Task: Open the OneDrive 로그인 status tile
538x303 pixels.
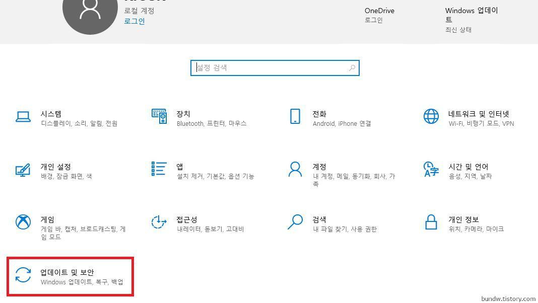Action: pos(379,15)
